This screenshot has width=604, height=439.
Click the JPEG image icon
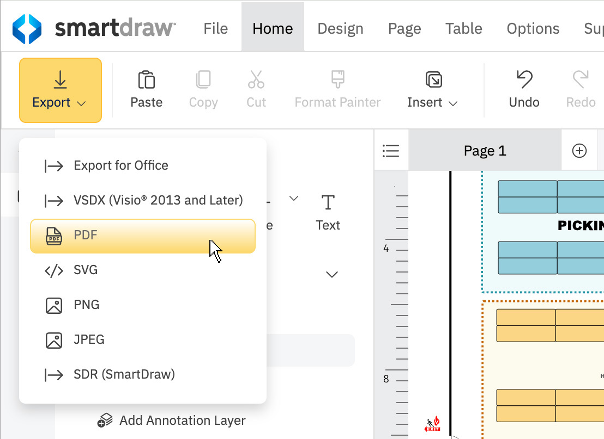pyautogui.click(x=54, y=340)
